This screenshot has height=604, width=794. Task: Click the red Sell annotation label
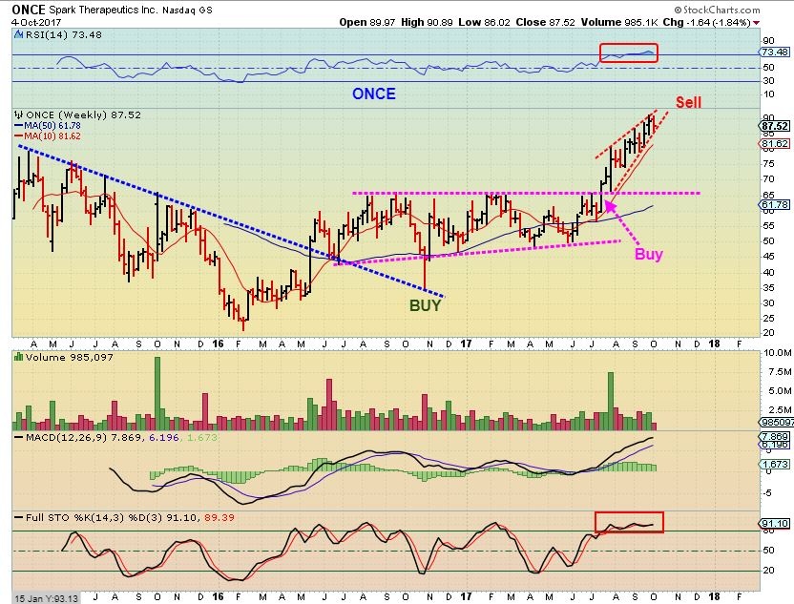tap(692, 102)
